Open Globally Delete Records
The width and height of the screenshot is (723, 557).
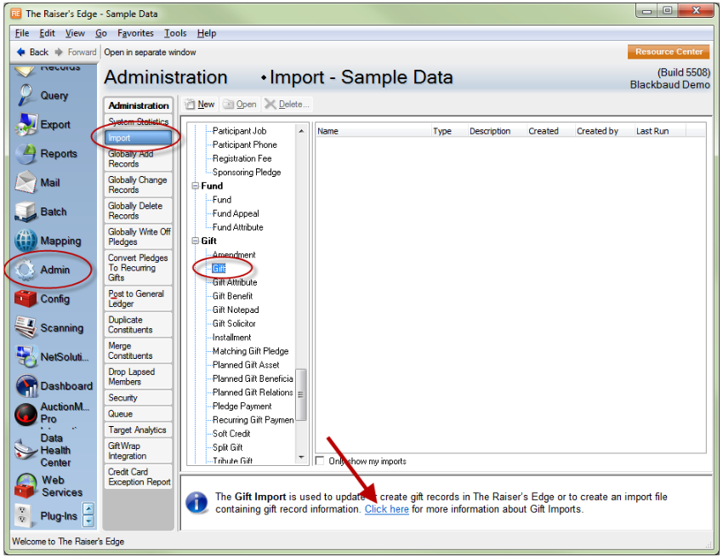click(139, 211)
